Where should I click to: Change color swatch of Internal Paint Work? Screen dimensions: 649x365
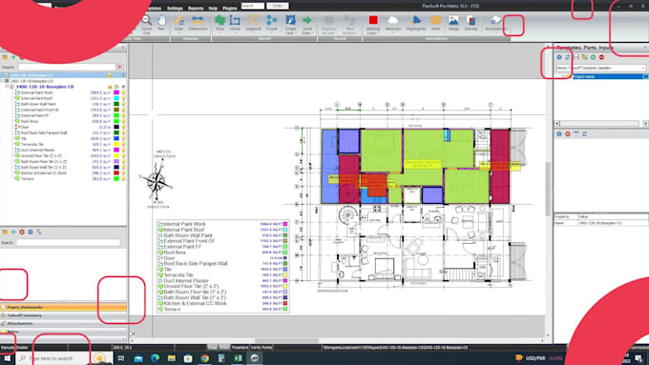tap(116, 93)
